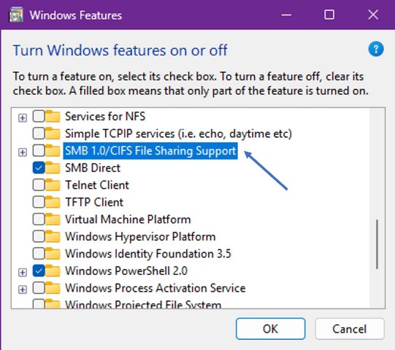Expand the Services for NFS tree node
The width and height of the screenshot is (395, 350).
(x=23, y=117)
